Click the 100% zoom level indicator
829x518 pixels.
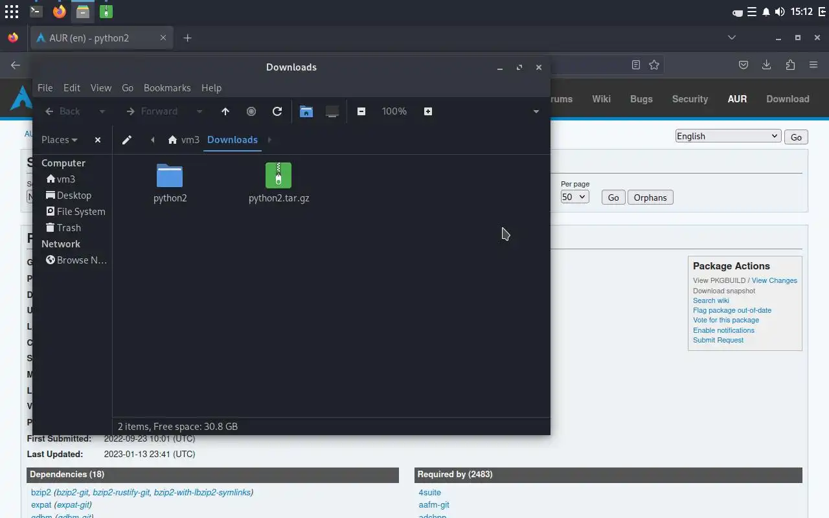(x=394, y=111)
